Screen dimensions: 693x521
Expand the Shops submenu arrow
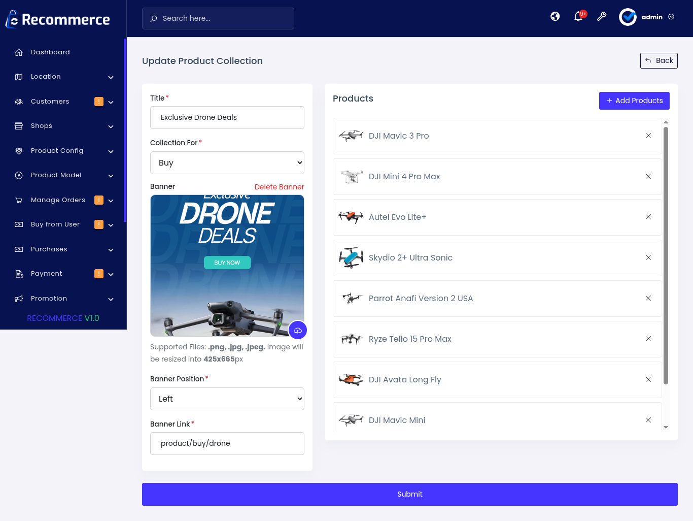pyautogui.click(x=111, y=126)
